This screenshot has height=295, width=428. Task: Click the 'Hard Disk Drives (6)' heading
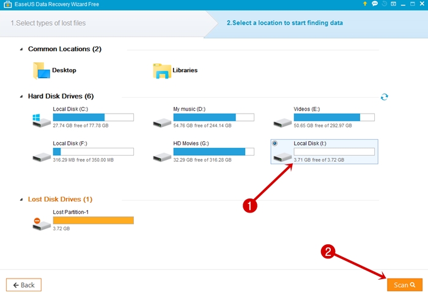click(61, 97)
